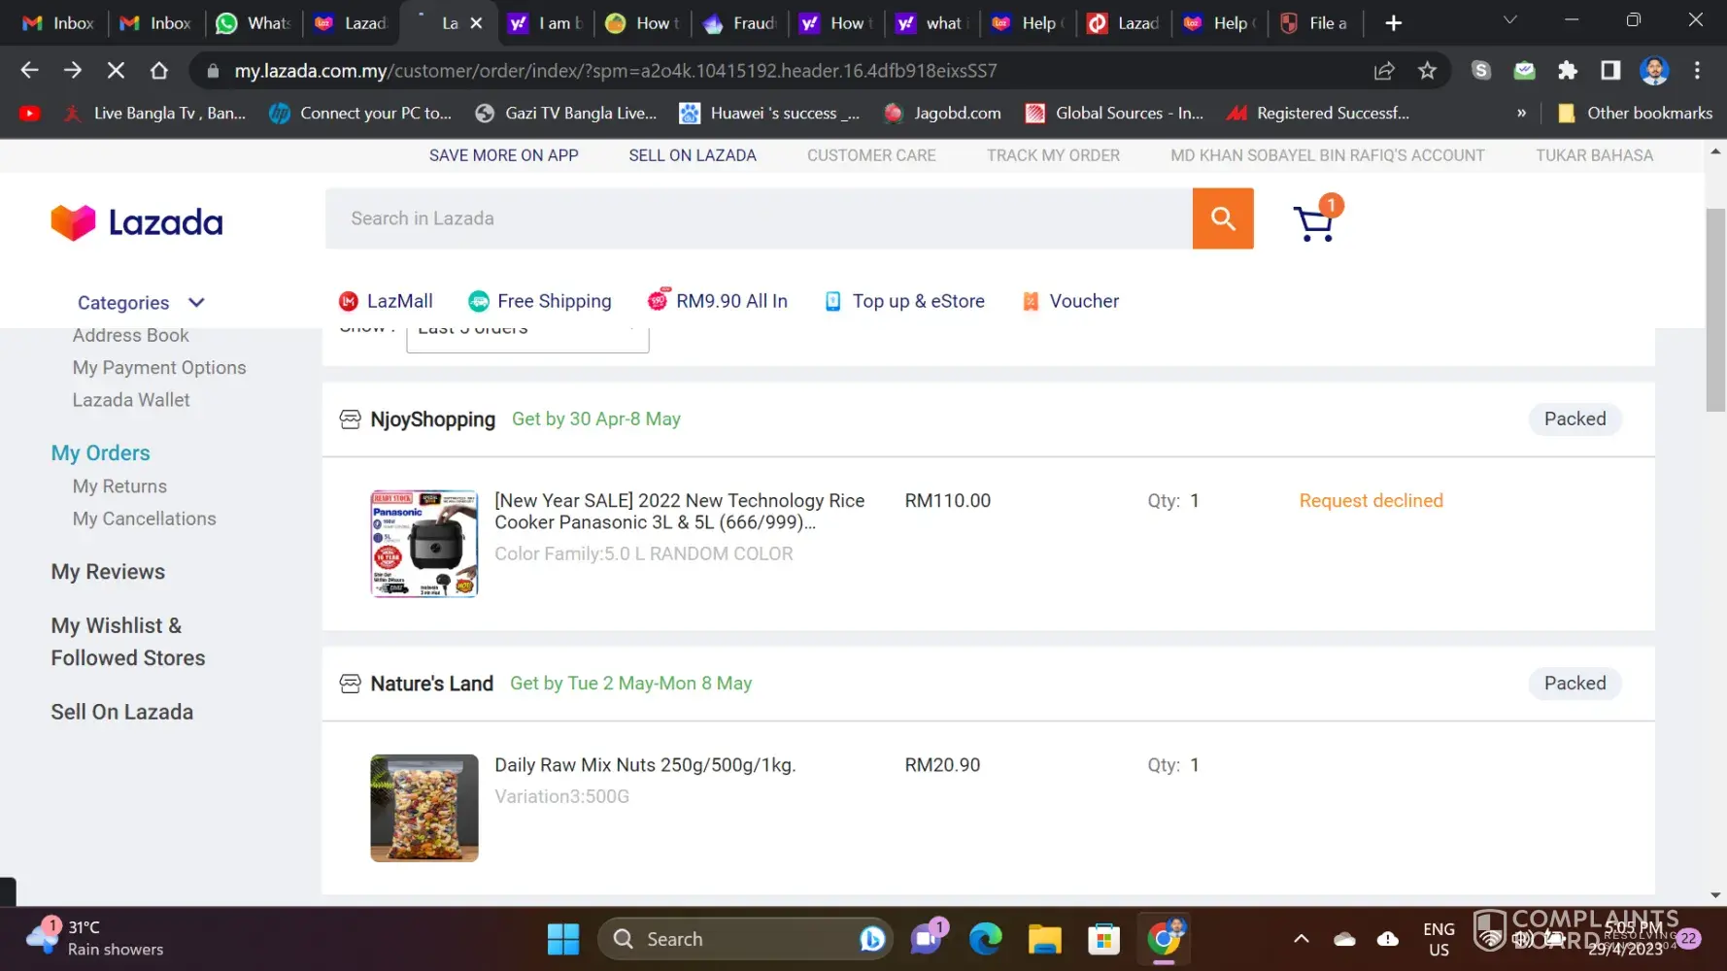
Task: Open the Windows Start menu
Action: (x=563, y=939)
